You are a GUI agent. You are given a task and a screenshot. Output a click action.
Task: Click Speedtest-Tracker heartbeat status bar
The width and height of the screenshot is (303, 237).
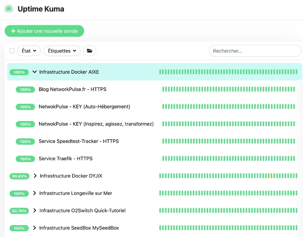click(x=228, y=141)
